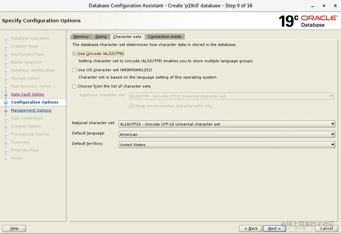
Task: Proceed with the Next button
Action: coord(275,228)
